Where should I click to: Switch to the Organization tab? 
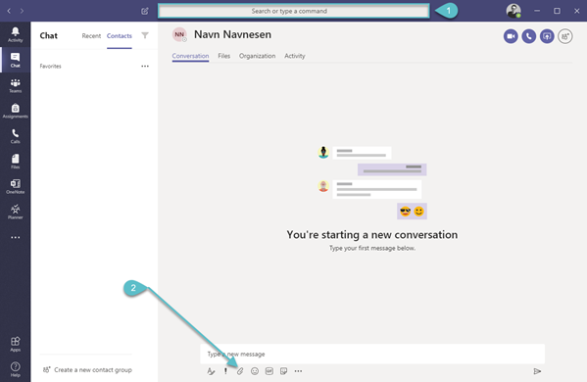(257, 56)
